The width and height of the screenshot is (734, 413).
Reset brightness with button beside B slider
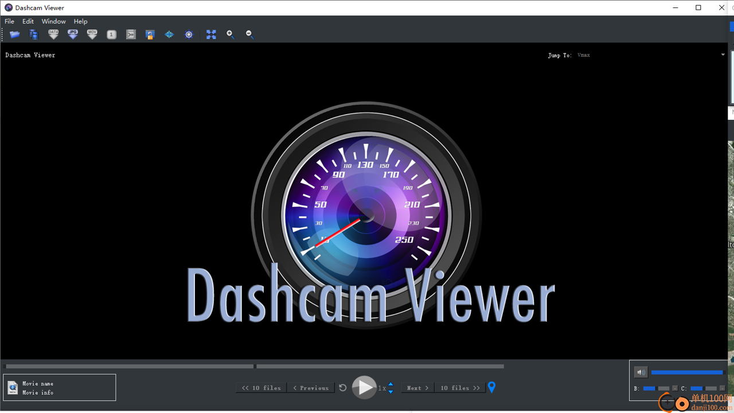pyautogui.click(x=675, y=388)
